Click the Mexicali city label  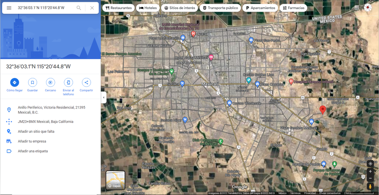[210, 84]
